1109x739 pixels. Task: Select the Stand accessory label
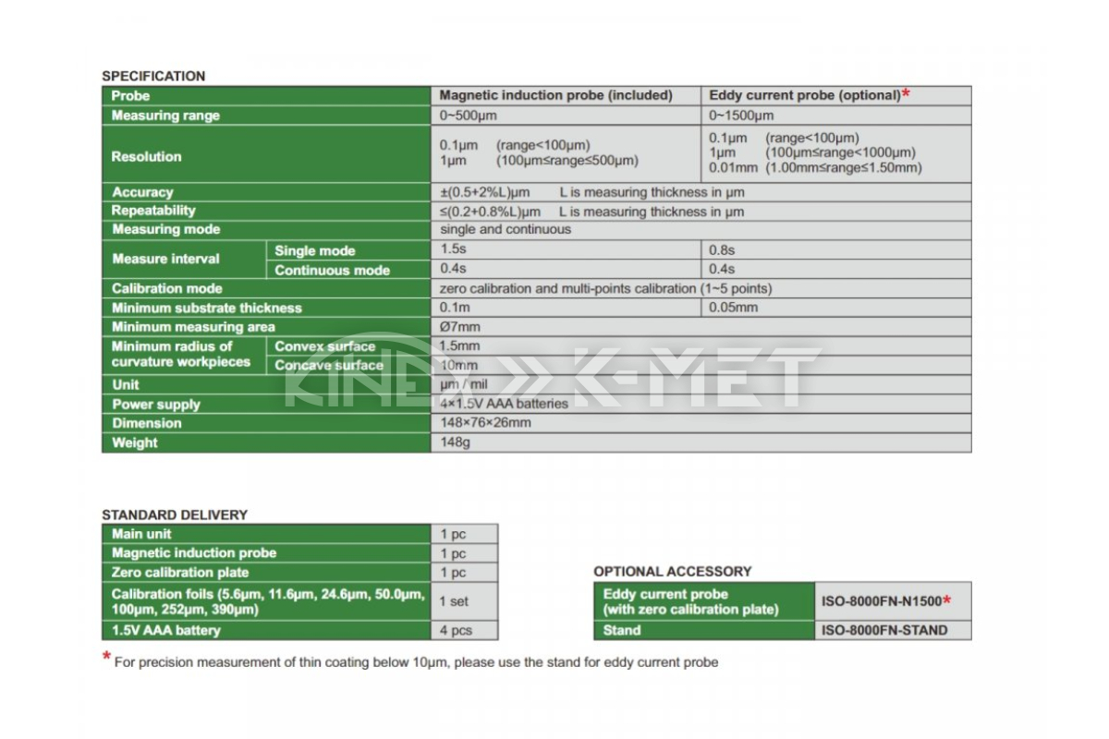tap(703, 631)
